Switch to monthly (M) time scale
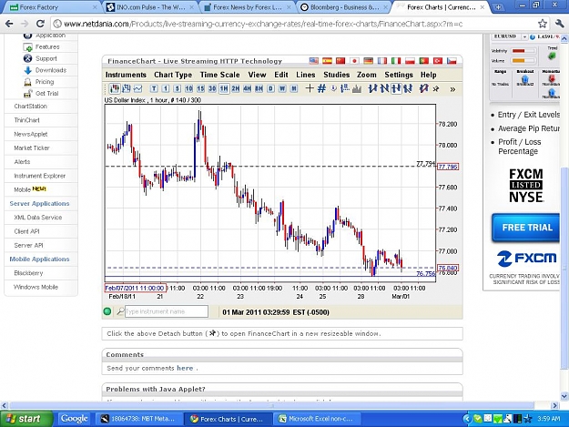Image resolution: width=569 pixels, height=427 pixels. click(x=294, y=89)
